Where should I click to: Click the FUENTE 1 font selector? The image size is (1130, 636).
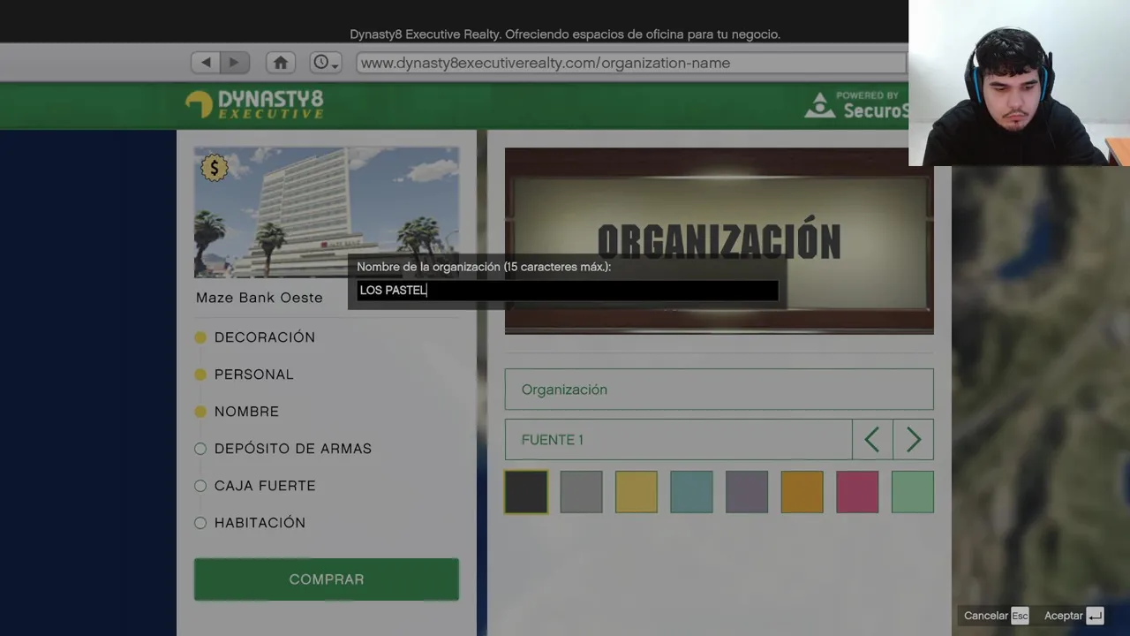point(678,440)
